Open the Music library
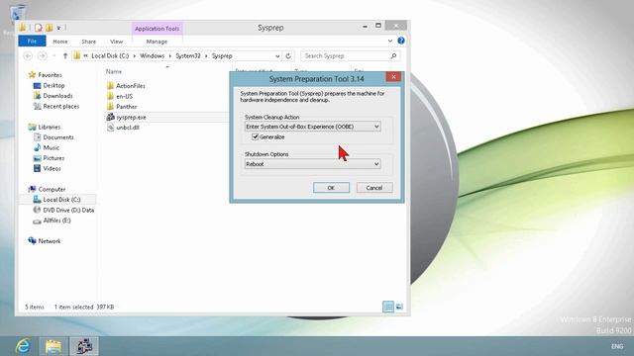This screenshot has width=634, height=356. pos(51,147)
